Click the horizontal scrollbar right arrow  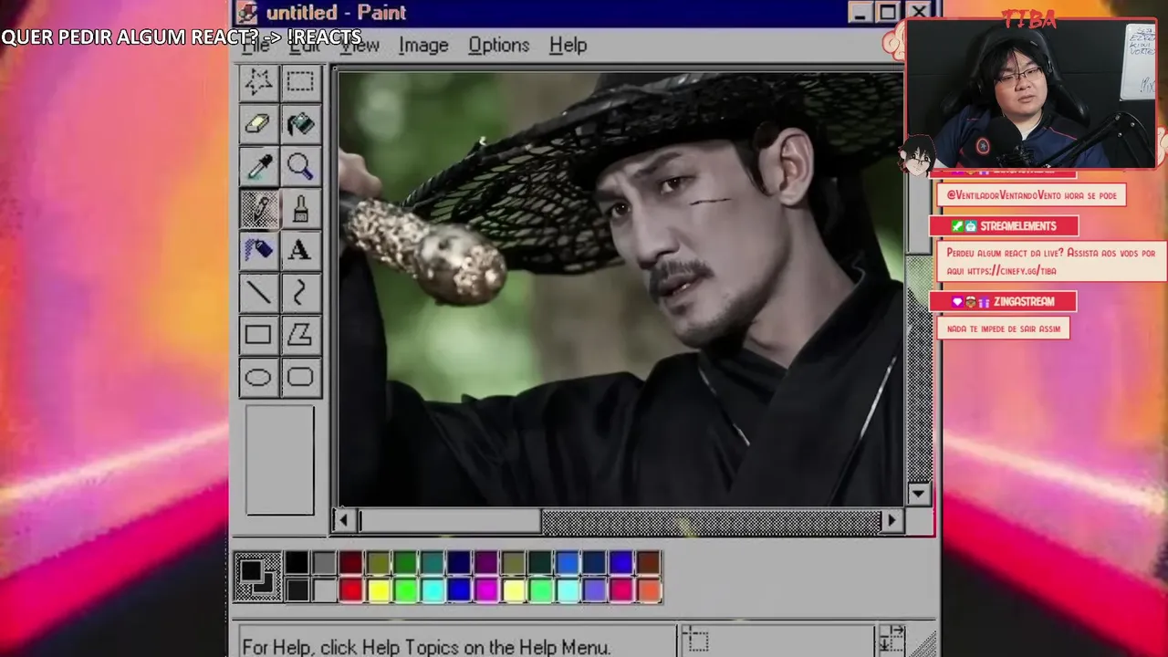click(892, 520)
